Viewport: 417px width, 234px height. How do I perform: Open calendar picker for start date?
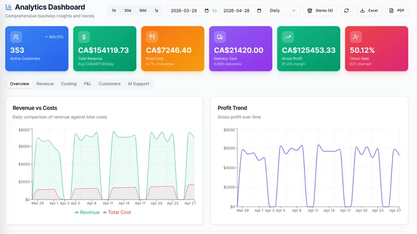point(206,10)
